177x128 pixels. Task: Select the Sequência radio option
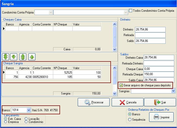(130, 119)
